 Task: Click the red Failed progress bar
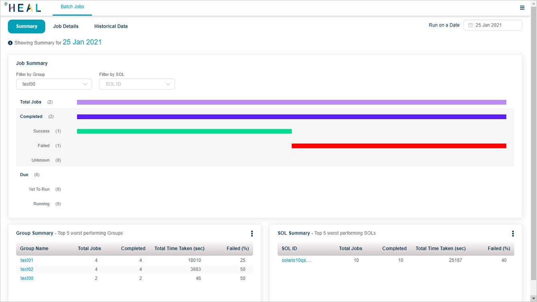coord(399,146)
